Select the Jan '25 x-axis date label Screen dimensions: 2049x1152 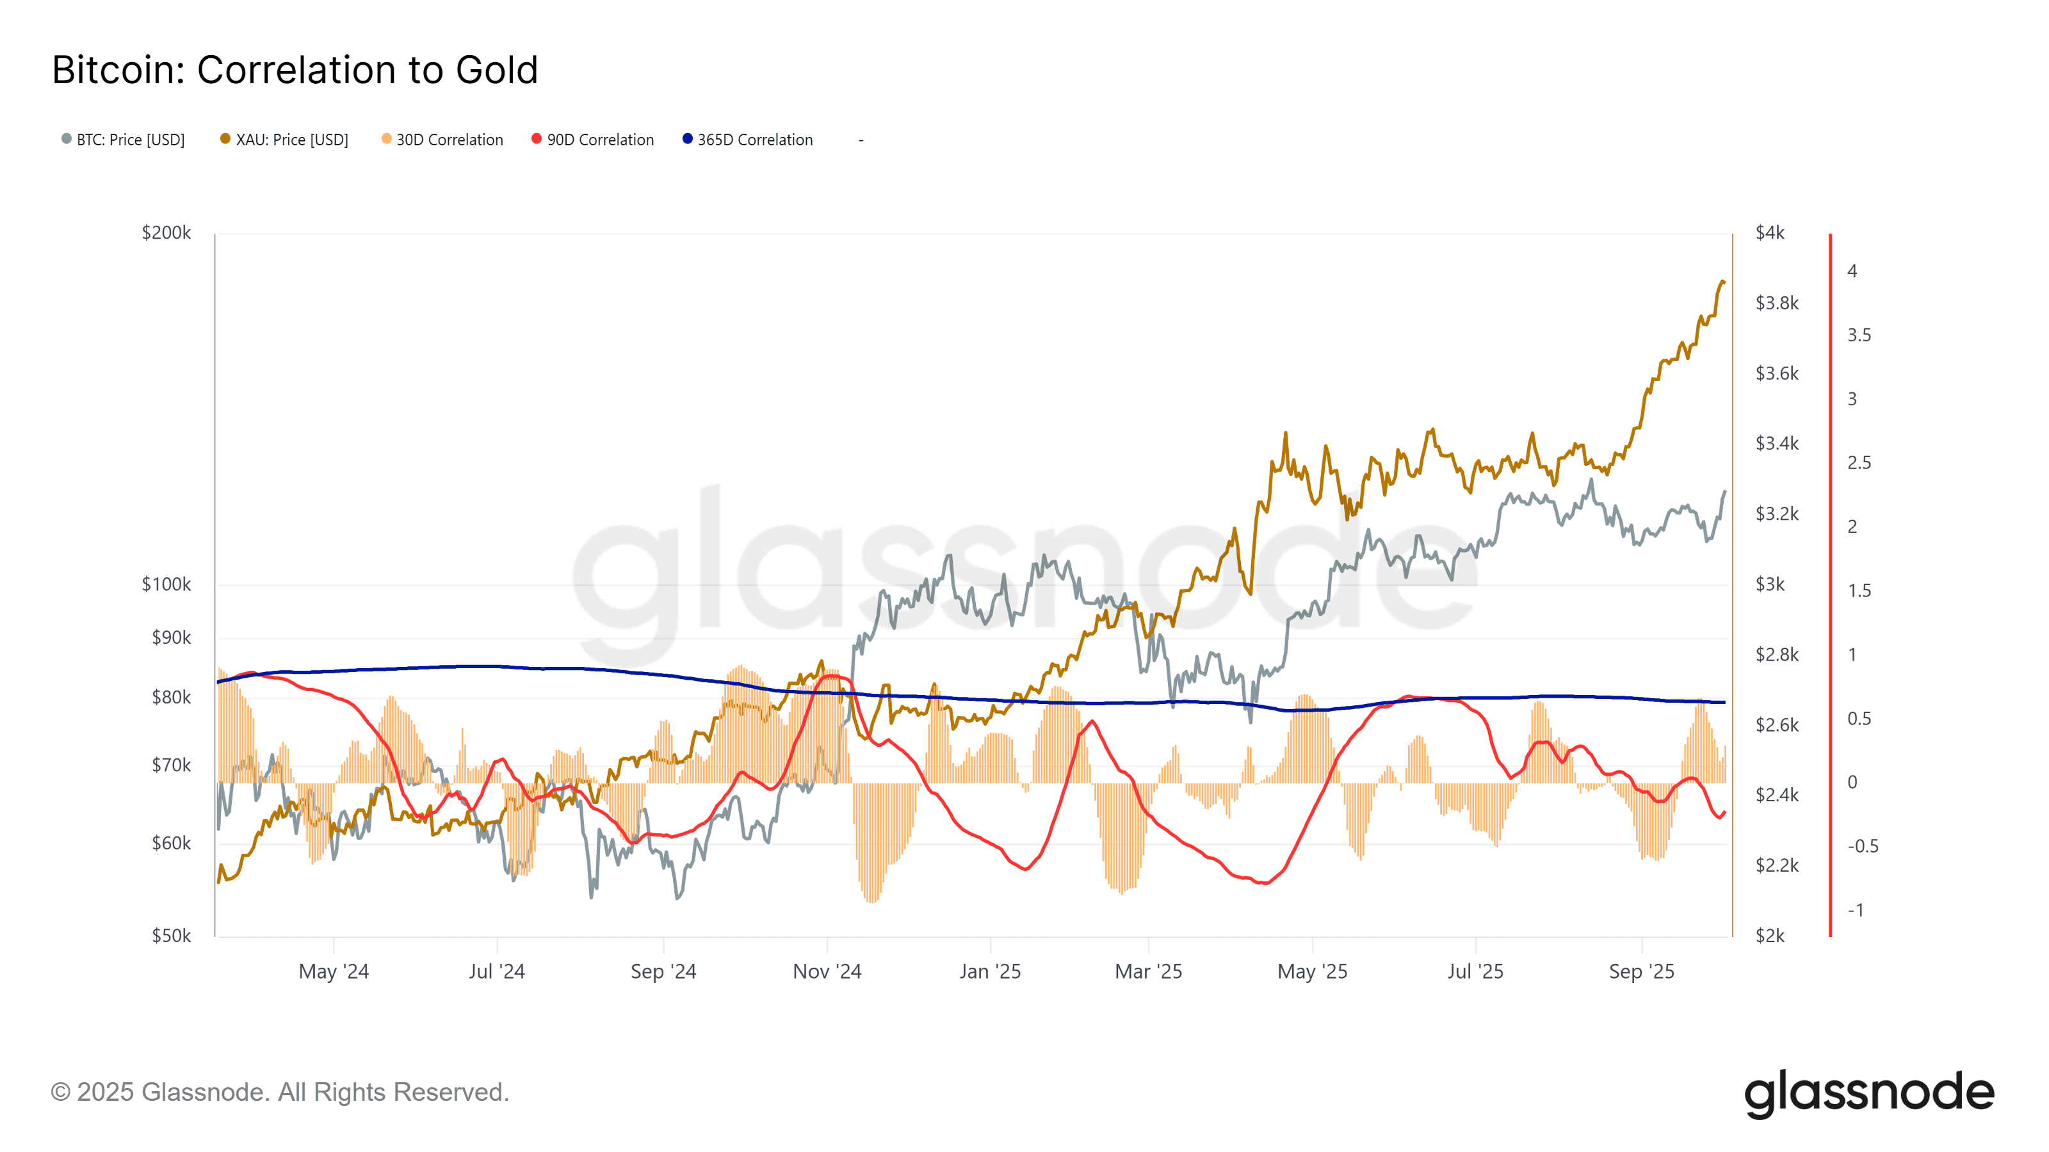coord(991,972)
